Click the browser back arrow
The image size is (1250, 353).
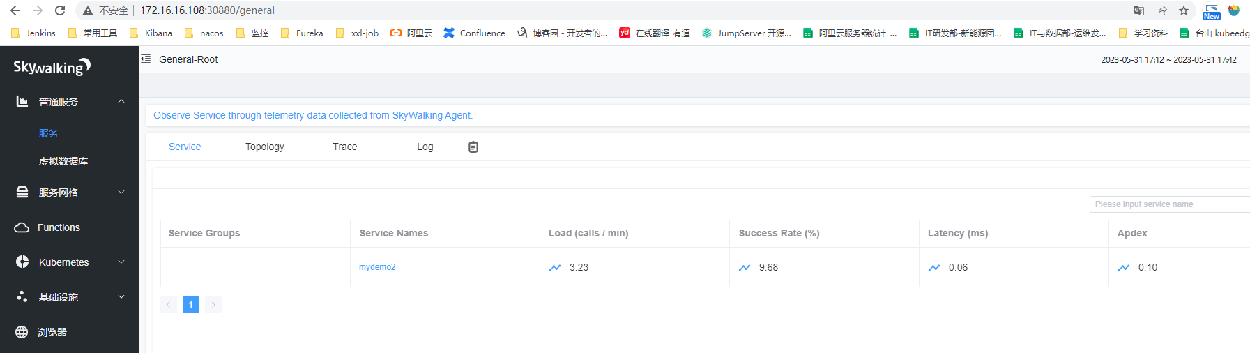pos(15,10)
